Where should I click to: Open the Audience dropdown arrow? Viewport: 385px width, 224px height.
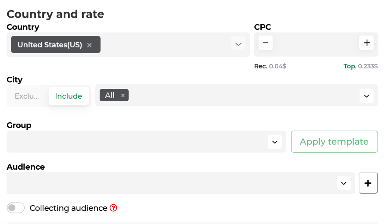(x=344, y=183)
